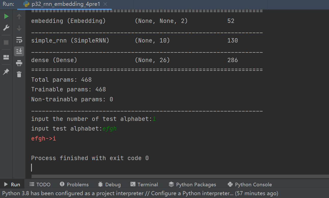Select the p32_rnn_embedding_4pre1 run tab
Image resolution: width=329 pixels, height=198 pixels.
coord(65,4)
